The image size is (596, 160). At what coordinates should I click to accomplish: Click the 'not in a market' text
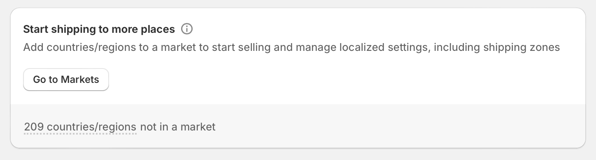pyautogui.click(x=178, y=127)
